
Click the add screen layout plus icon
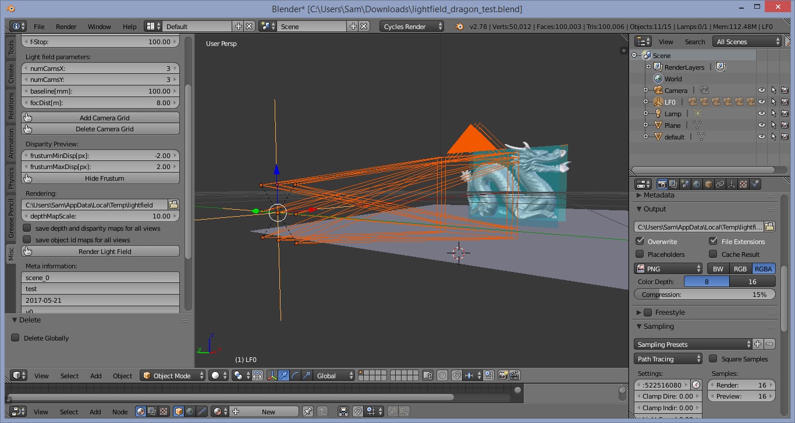238,26
